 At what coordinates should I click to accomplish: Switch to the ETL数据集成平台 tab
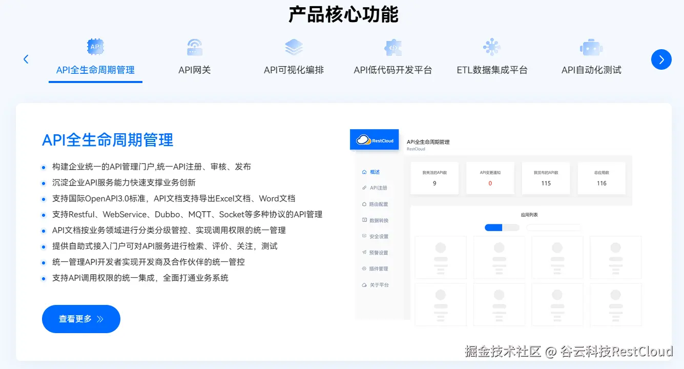tap(492, 70)
